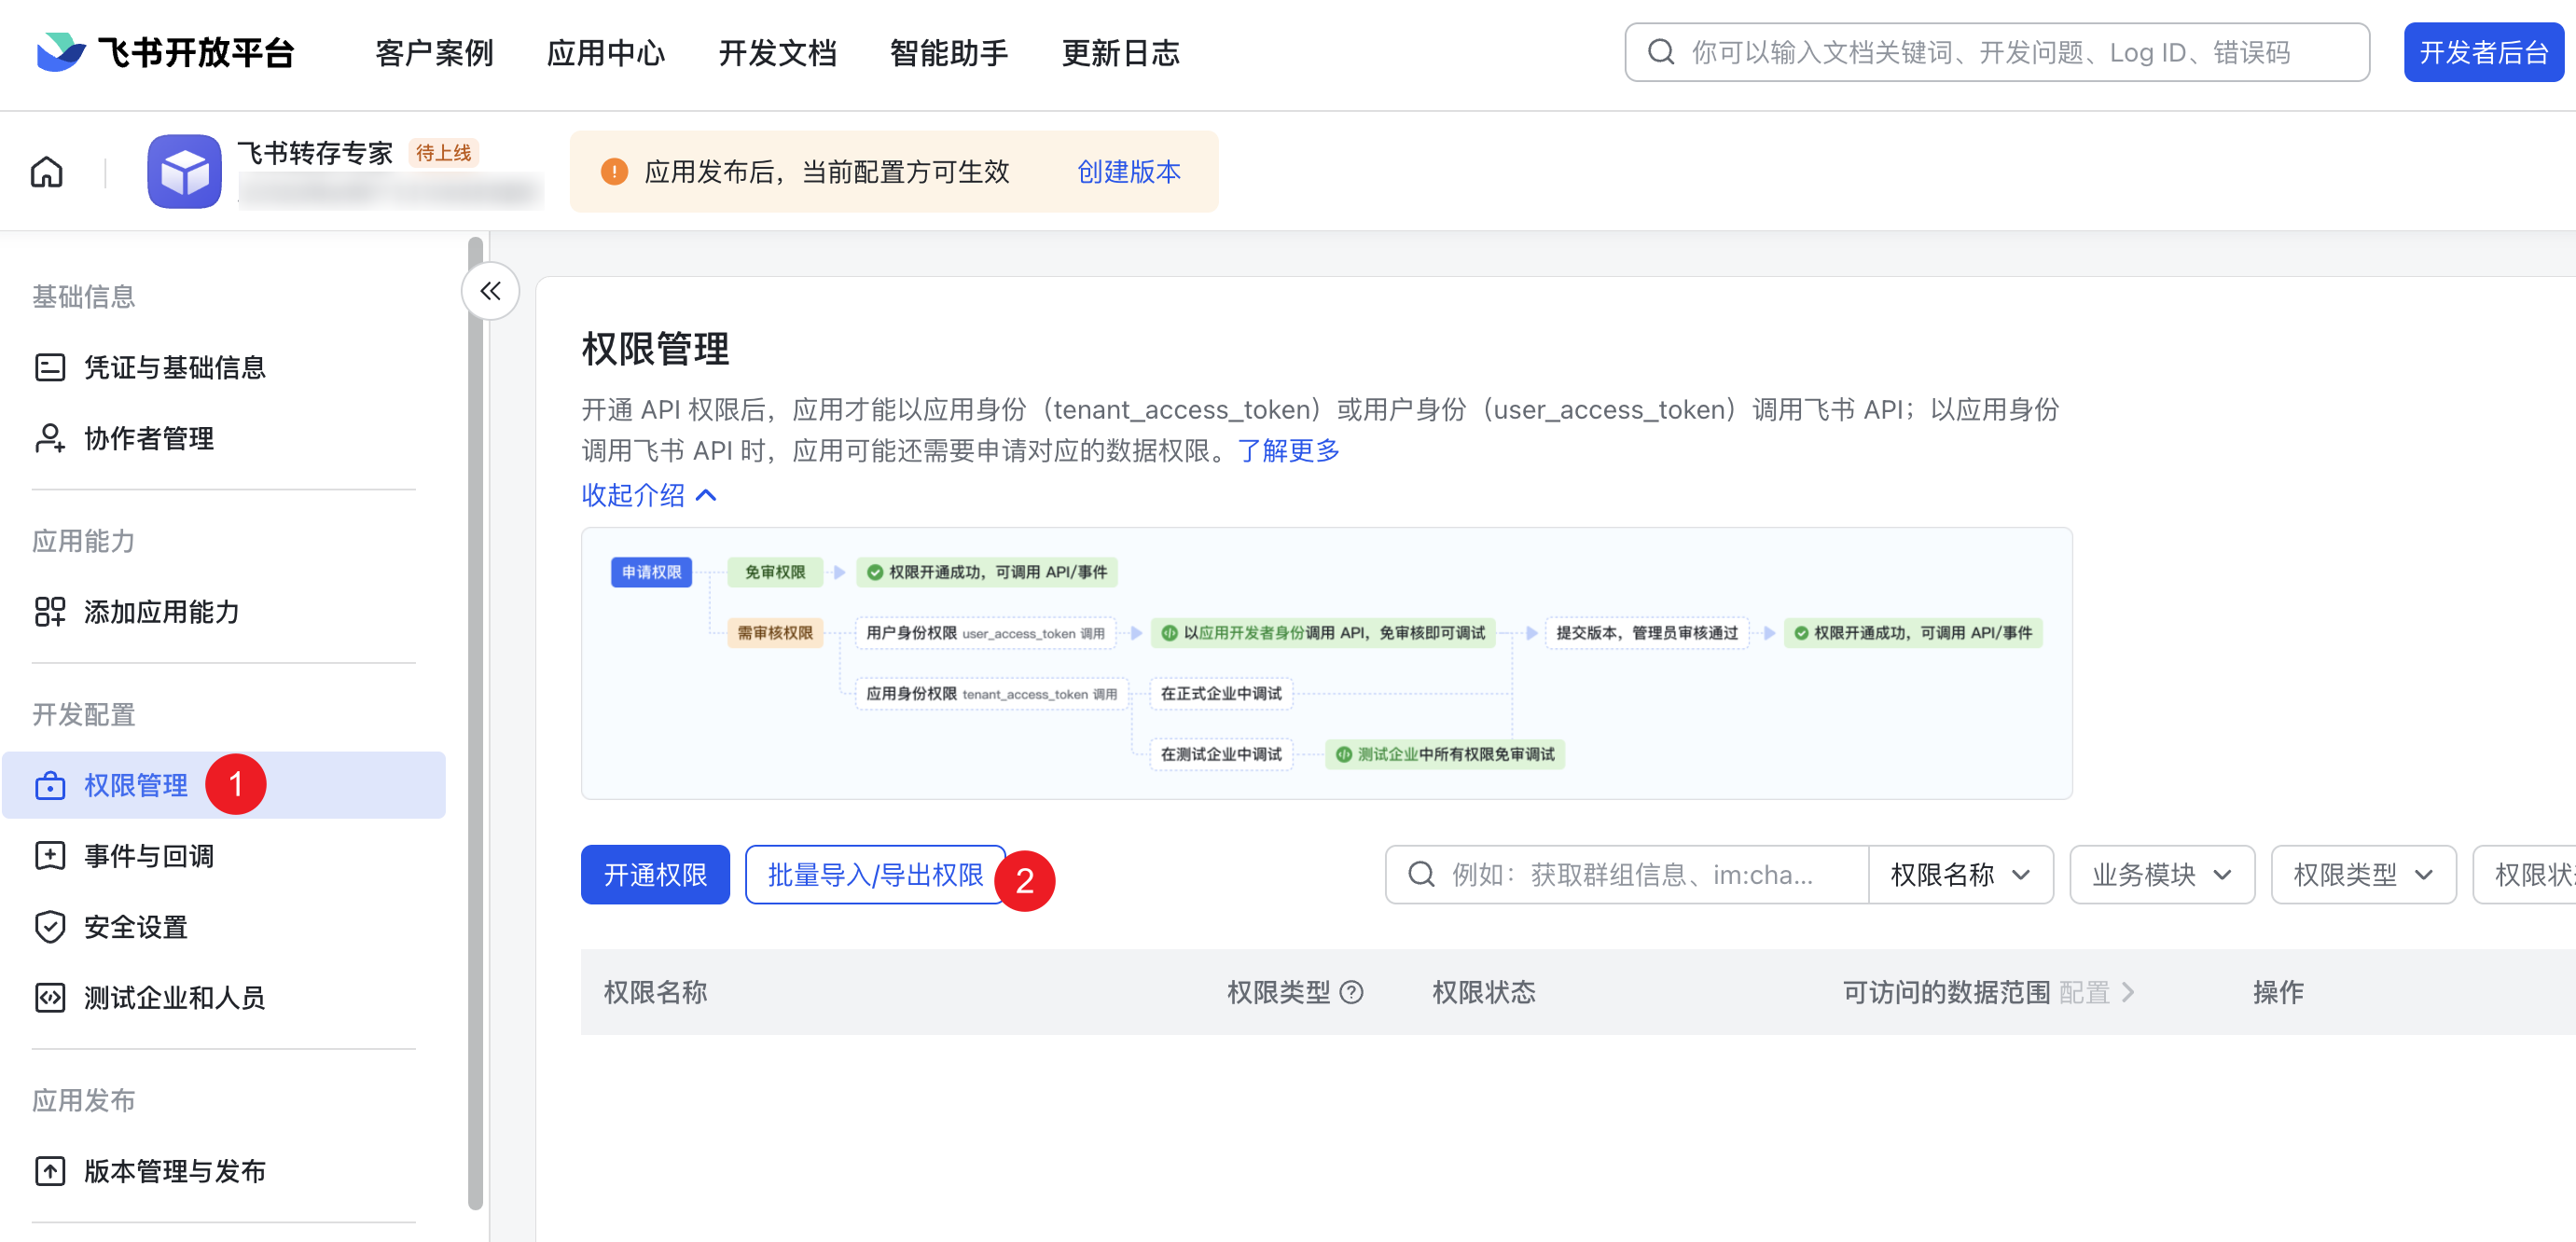Viewport: 2576px width, 1242px height.
Task: Click the 权限类型 table column header
Action: [1278, 992]
